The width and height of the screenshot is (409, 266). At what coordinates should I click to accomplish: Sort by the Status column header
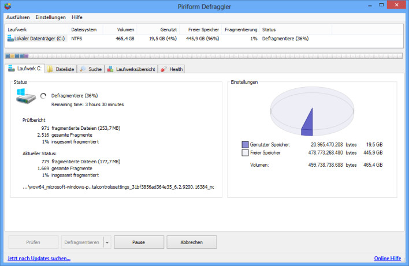point(296,29)
